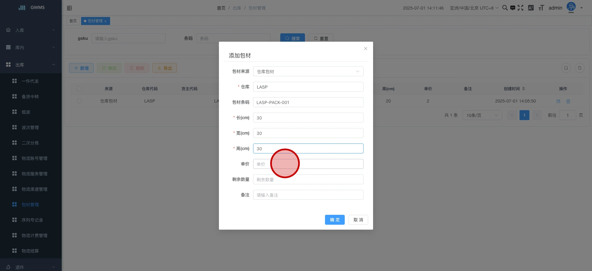
Task: Click the table refresh circular icon
Action: tap(579, 68)
